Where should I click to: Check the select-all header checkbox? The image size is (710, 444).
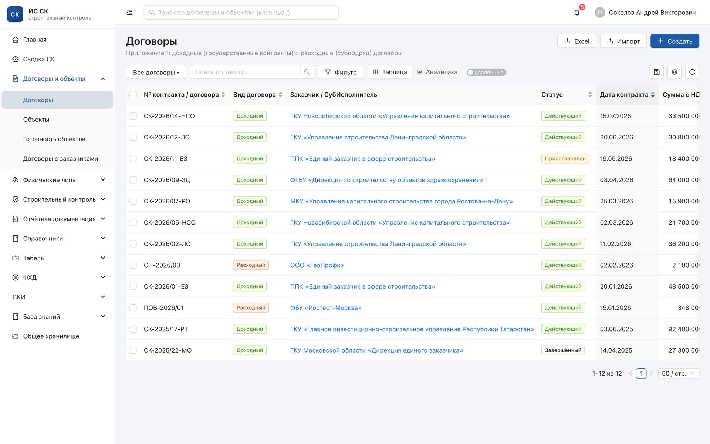(133, 95)
